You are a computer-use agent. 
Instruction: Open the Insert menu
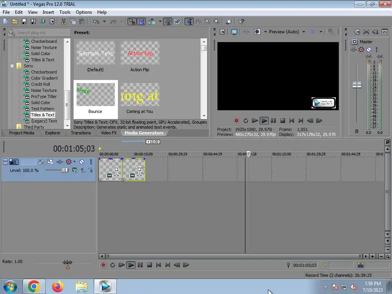[48, 12]
